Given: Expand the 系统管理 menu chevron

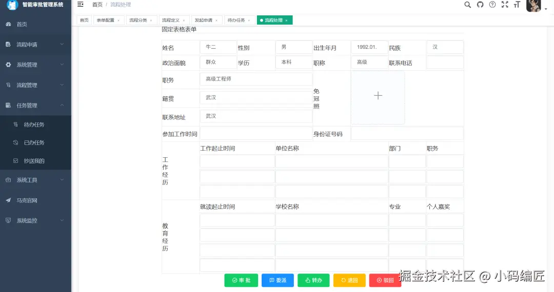Looking at the screenshot, I should pos(62,65).
